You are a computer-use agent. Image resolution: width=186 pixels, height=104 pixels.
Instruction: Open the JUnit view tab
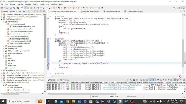pyautogui.click(x=22, y=12)
